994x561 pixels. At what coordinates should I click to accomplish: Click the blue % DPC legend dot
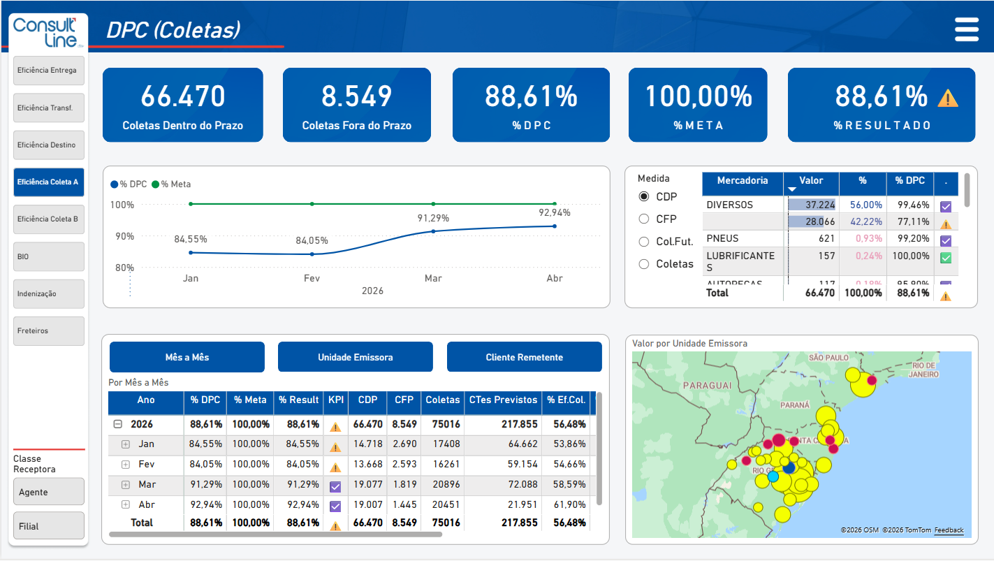115,184
